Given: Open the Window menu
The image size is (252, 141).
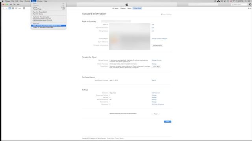Looking at the screenshot, I should click(x=40, y=1).
